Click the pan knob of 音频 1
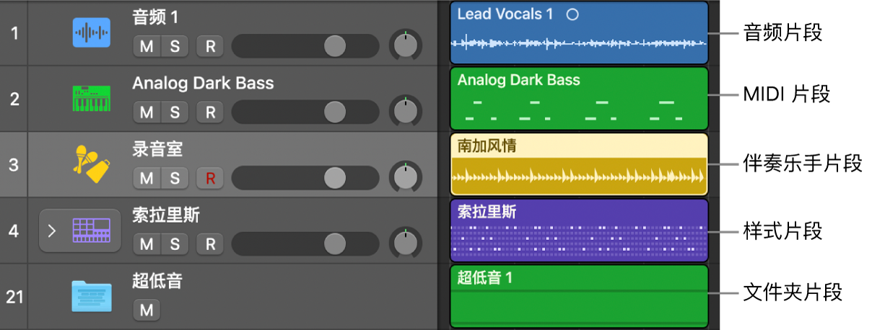Screen dimensions: 872x330 (406, 46)
